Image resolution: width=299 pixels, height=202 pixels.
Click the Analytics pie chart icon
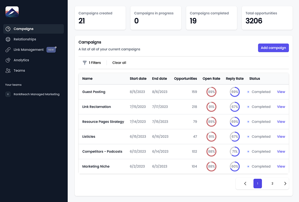8,60
